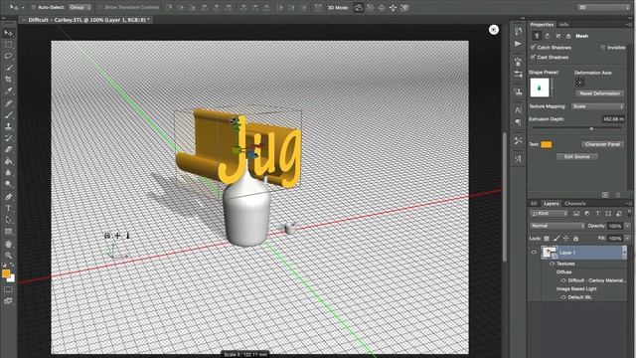This screenshot has width=636, height=358.
Task: Click the Rotate 3D object mode icon
Action: pos(358,7)
